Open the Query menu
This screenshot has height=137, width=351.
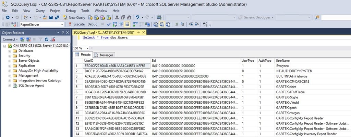click(x=40, y=11)
